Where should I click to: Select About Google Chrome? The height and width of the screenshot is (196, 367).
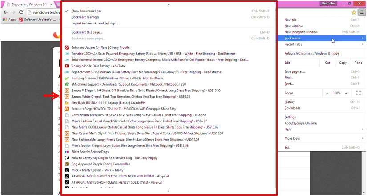coord(322,123)
